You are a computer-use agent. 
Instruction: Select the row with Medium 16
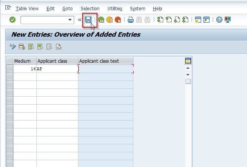pos(10,69)
